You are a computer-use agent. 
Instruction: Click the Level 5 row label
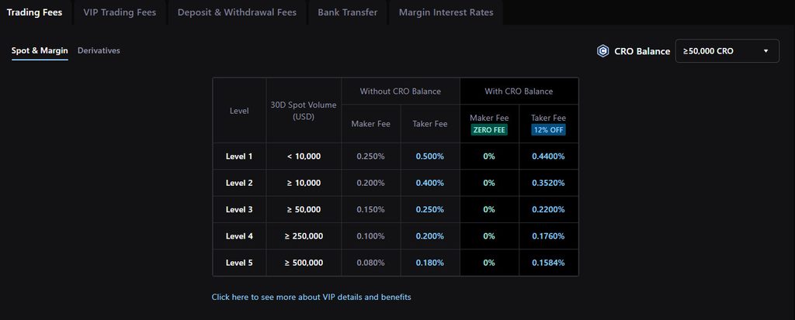(x=239, y=263)
